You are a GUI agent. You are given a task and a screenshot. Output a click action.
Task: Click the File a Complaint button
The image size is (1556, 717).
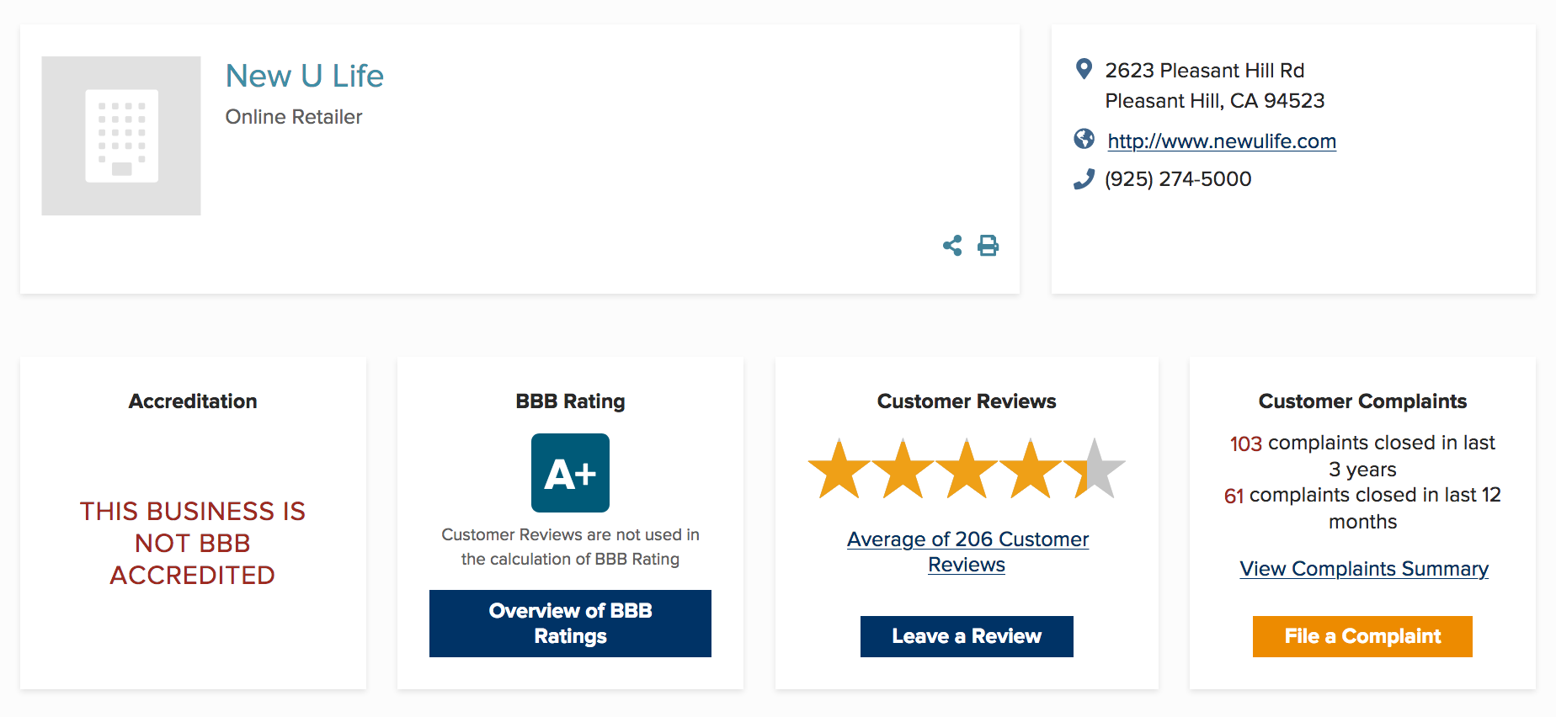click(1362, 636)
